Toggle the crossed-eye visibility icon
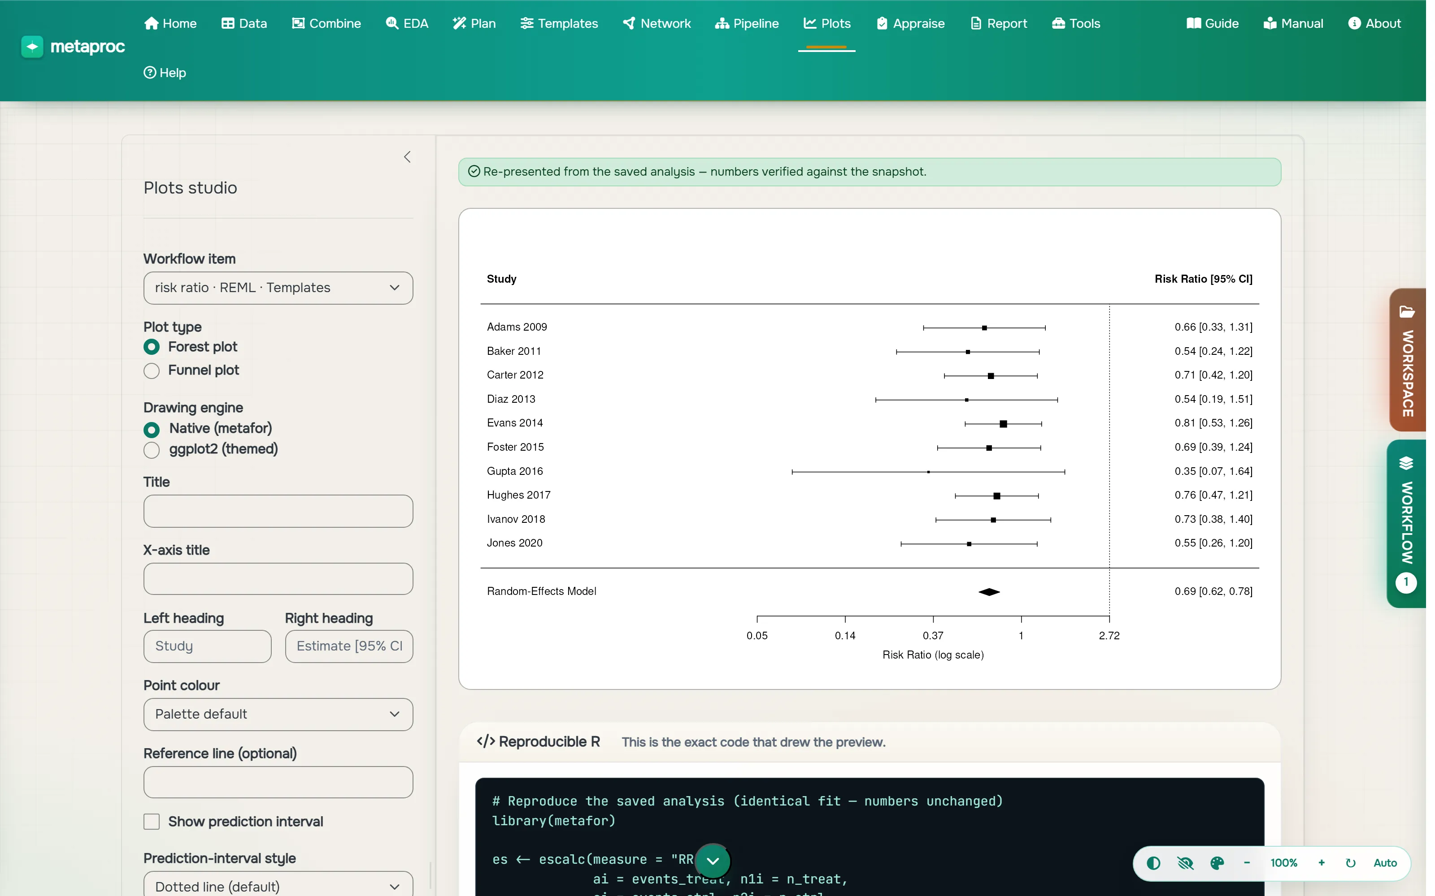This screenshot has width=1435, height=896. click(1185, 863)
